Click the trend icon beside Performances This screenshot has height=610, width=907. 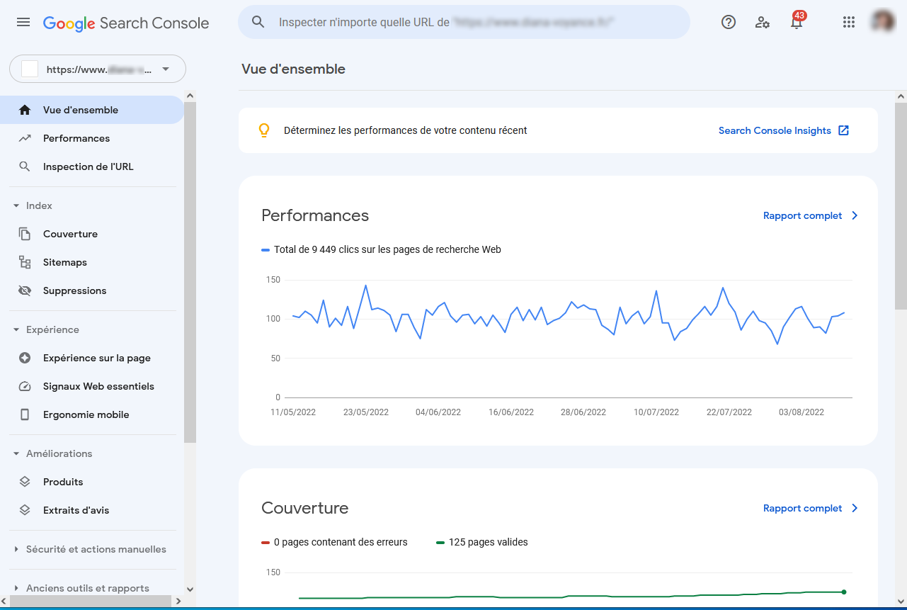coord(25,138)
